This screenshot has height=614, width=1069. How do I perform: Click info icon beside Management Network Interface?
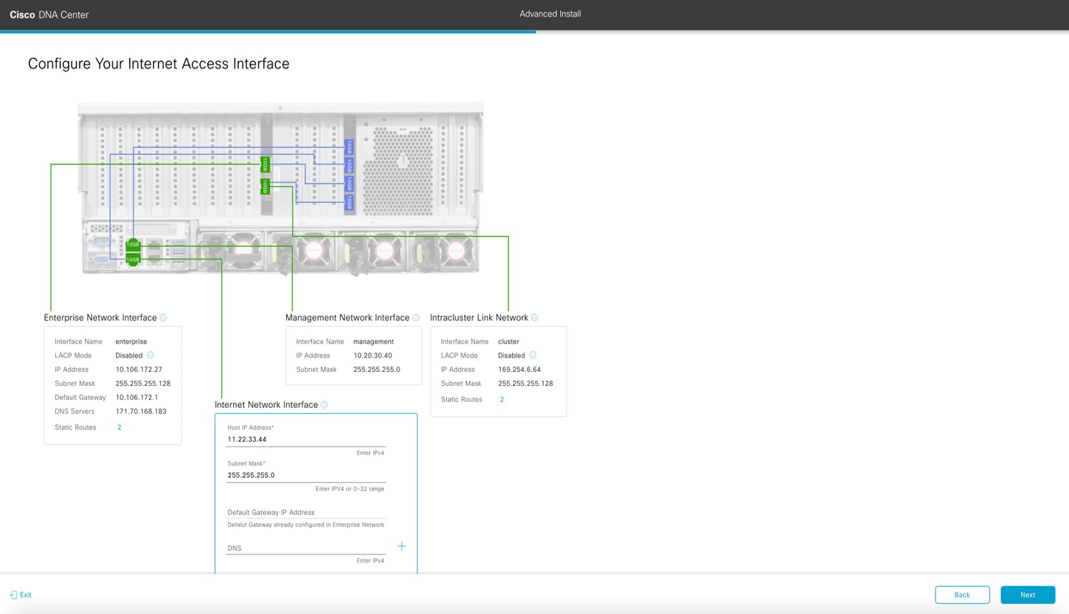tap(416, 318)
